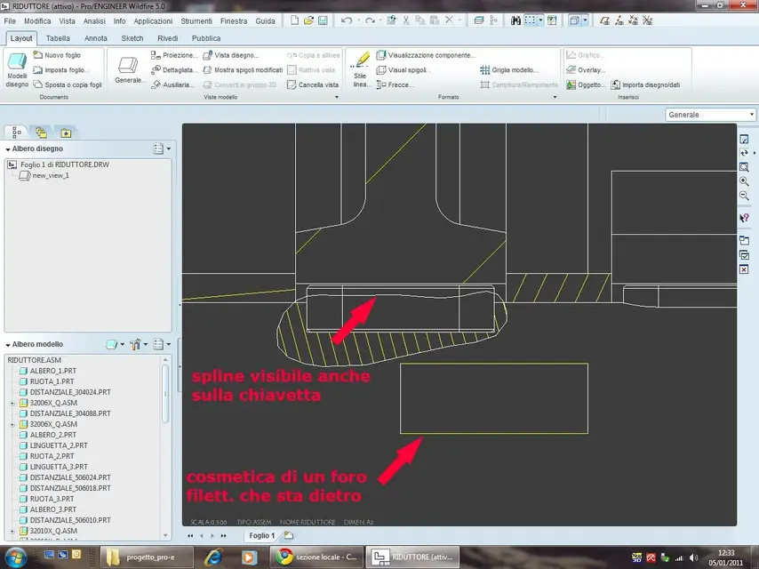Click the zoom out magnifier icon

tap(744, 196)
